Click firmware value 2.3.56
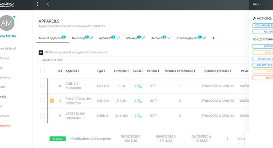This screenshot has width=273, height=148. (121, 101)
